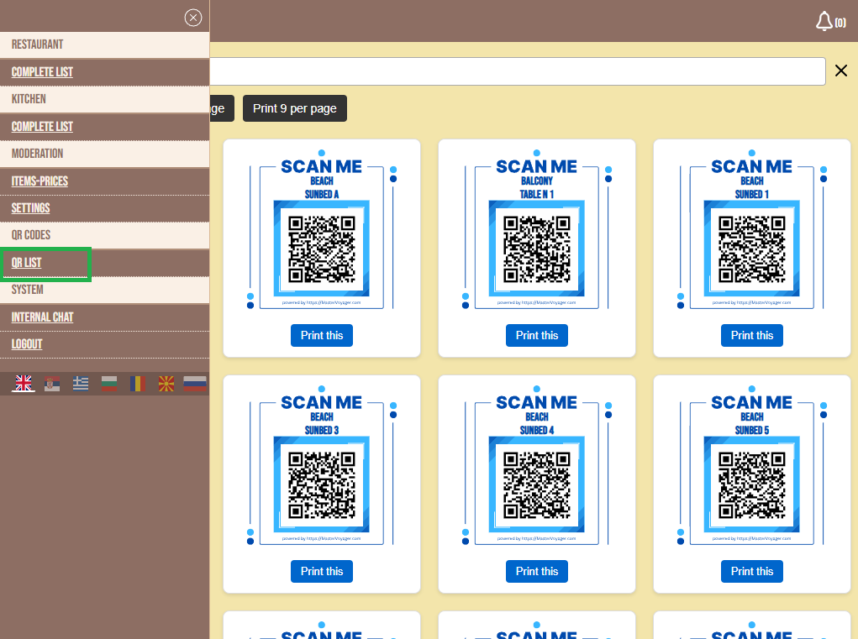Clear the search with the black X icon
Screen dimensions: 858x639
coord(841,71)
